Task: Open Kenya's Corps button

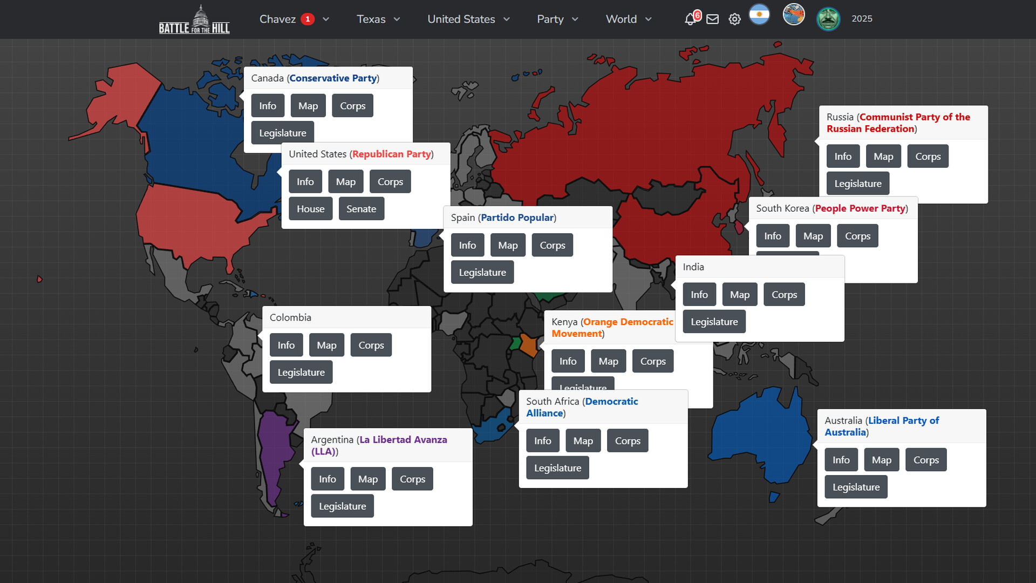Action: 653,361
